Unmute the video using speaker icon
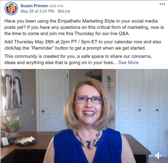The width and height of the screenshot is (168, 163). [x=158, y=156]
